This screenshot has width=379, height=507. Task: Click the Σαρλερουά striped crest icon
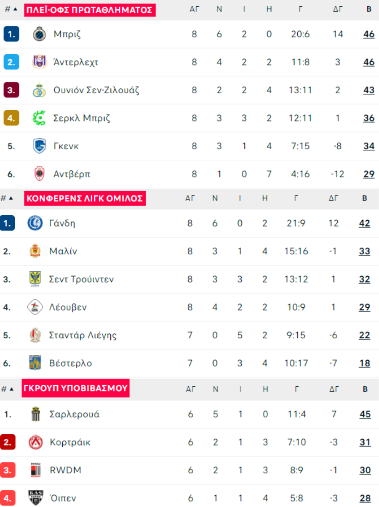click(x=36, y=415)
